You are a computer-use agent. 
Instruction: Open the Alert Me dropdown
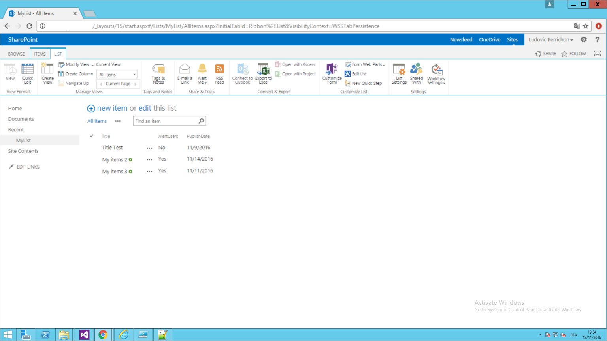click(202, 73)
